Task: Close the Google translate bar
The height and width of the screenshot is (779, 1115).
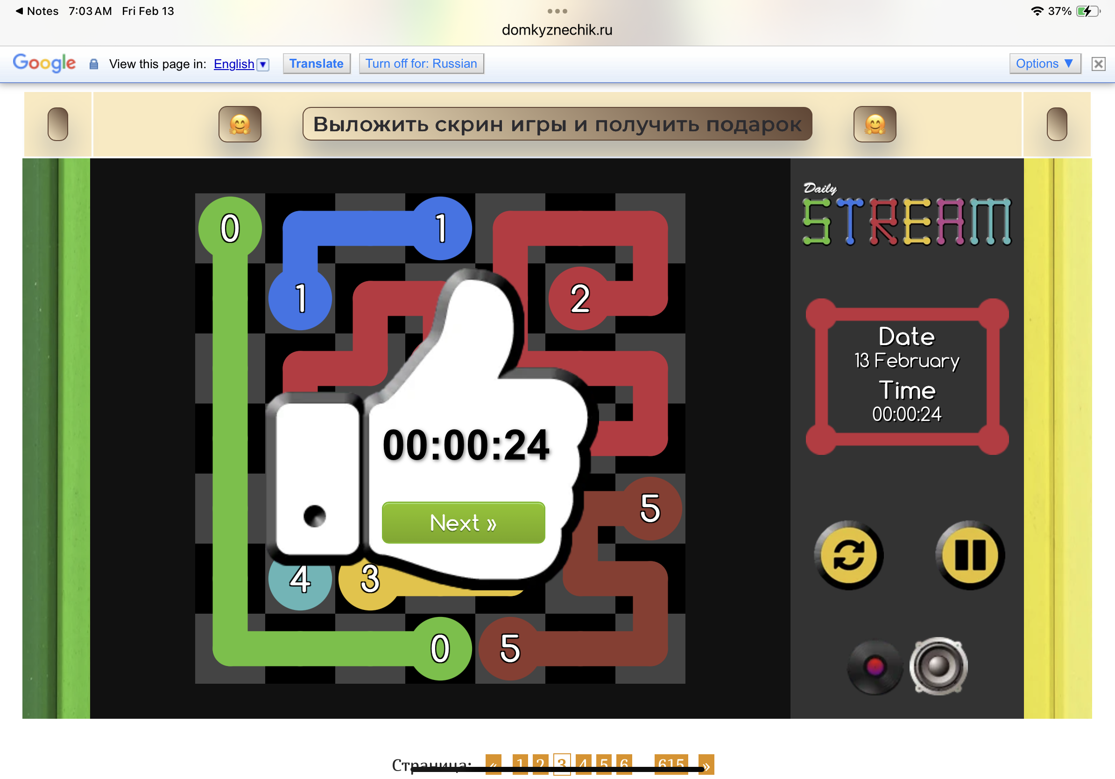Action: coord(1098,64)
